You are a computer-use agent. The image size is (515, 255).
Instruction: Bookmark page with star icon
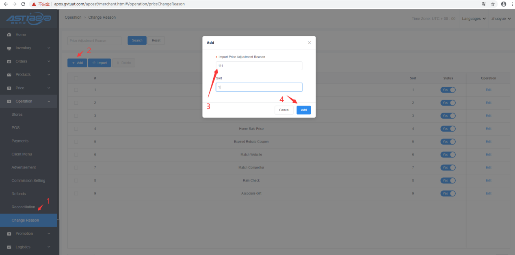493,4
